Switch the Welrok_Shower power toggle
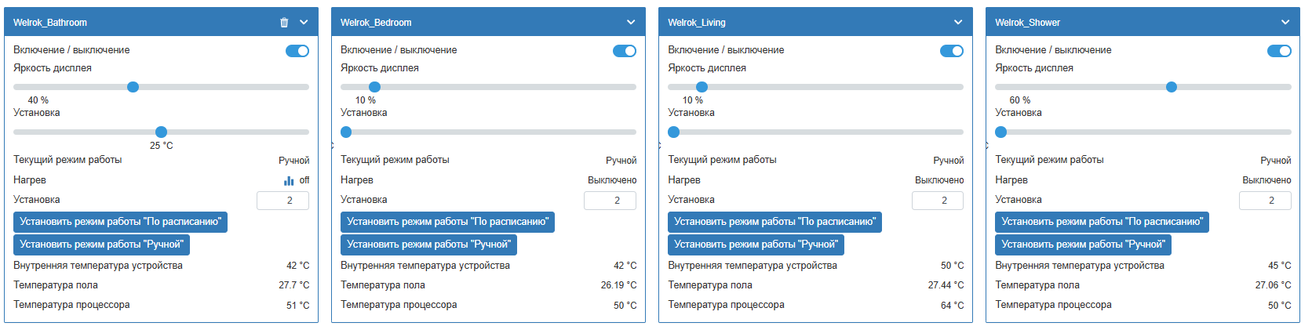 (1279, 51)
